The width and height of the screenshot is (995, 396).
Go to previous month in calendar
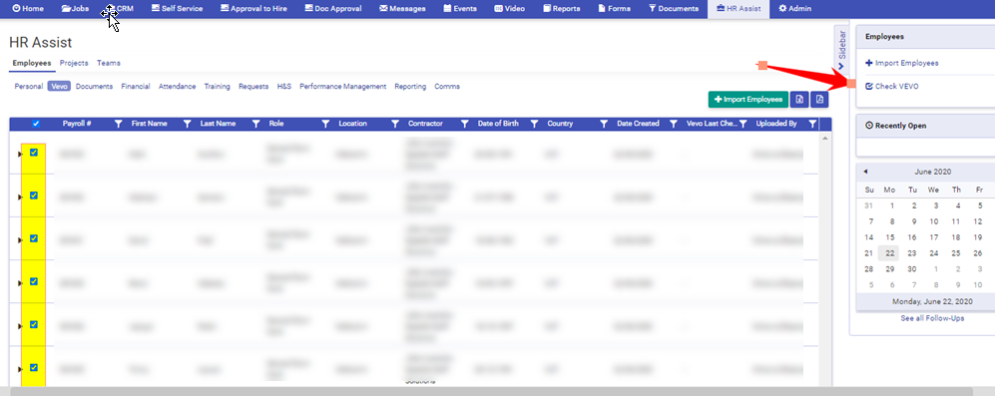(865, 172)
